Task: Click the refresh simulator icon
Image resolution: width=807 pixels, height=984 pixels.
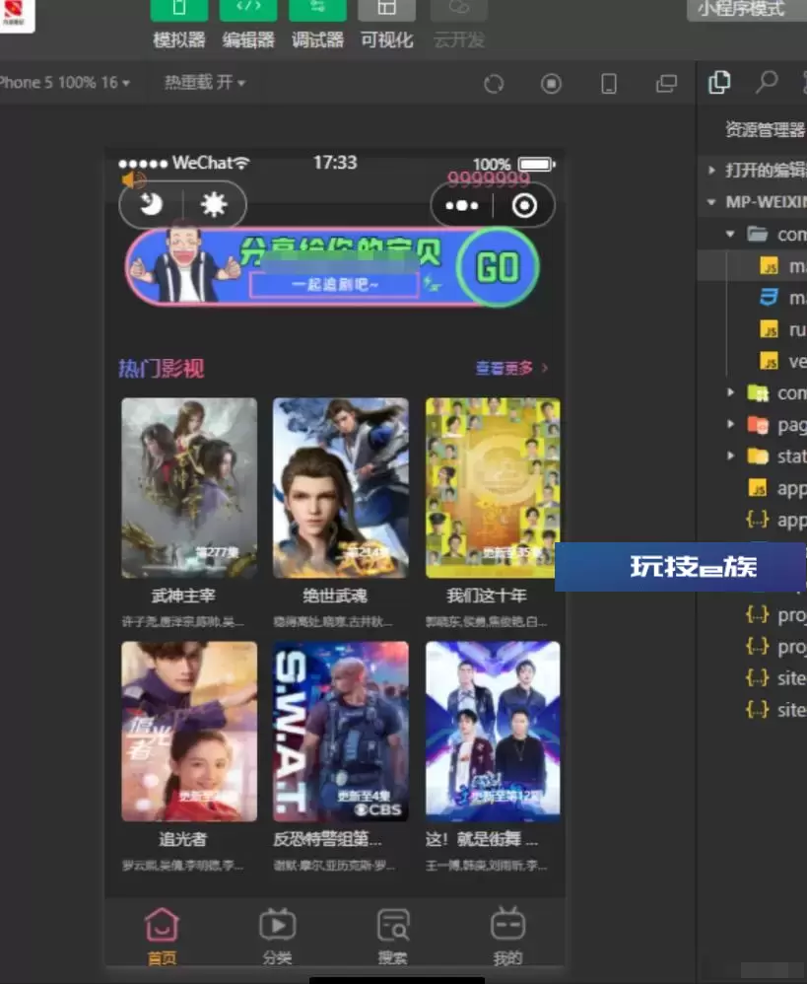Action: pyautogui.click(x=494, y=84)
